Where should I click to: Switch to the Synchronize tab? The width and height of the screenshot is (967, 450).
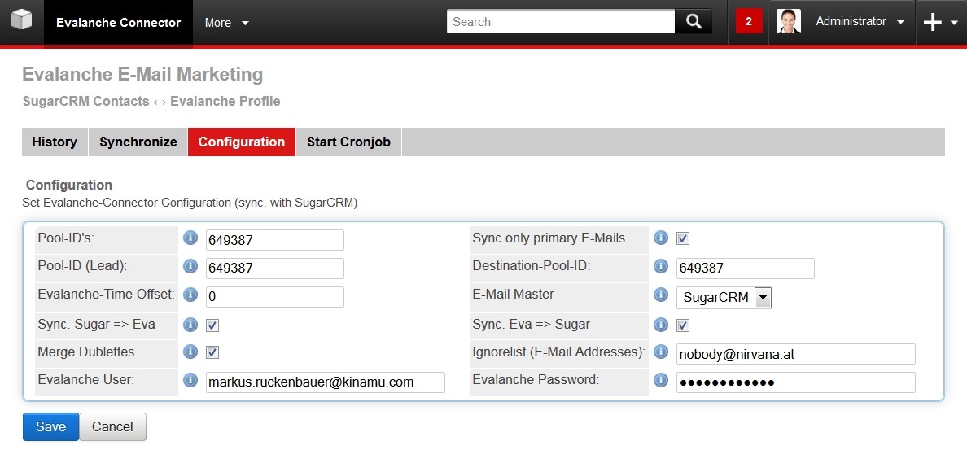coord(138,142)
